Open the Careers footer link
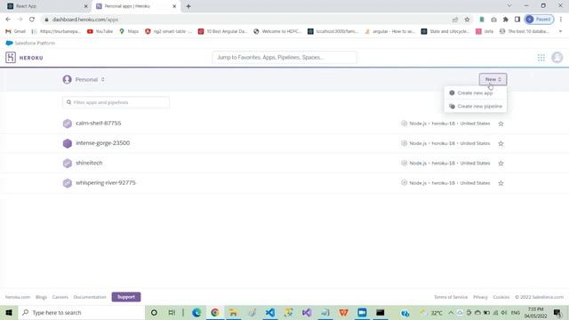Image resolution: width=569 pixels, height=320 pixels. point(60,297)
